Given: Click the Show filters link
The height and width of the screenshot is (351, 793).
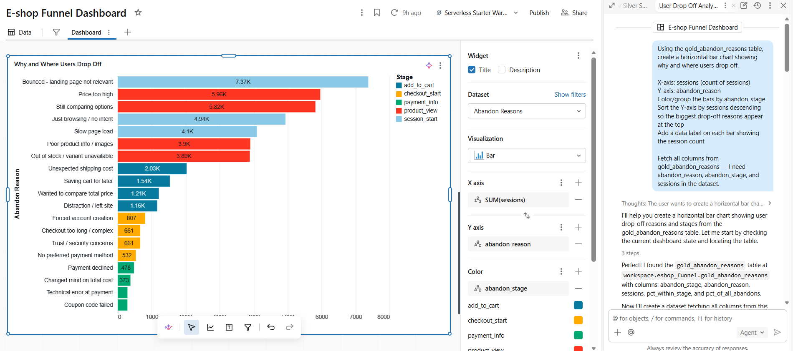Looking at the screenshot, I should [570, 94].
